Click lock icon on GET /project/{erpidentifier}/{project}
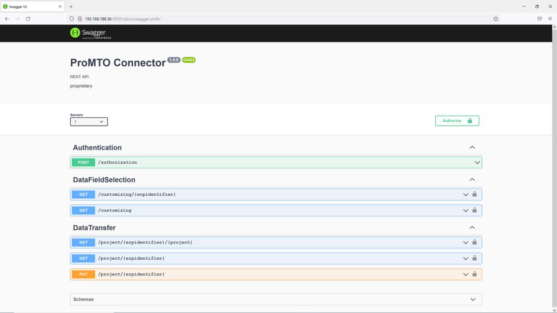557x313 pixels. coord(474,242)
